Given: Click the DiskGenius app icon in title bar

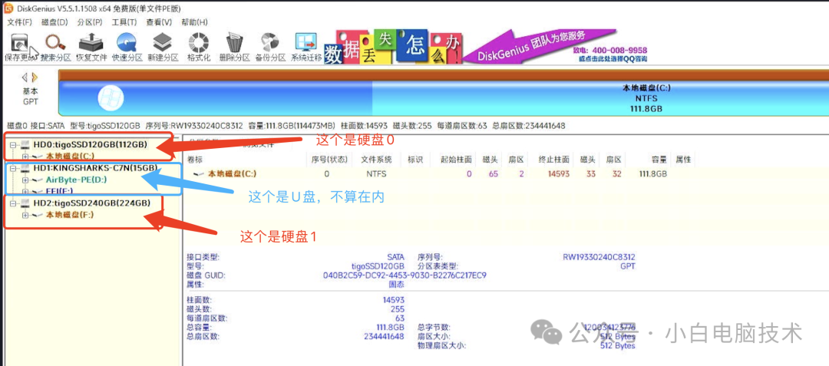Looking at the screenshot, I should (x=9, y=8).
